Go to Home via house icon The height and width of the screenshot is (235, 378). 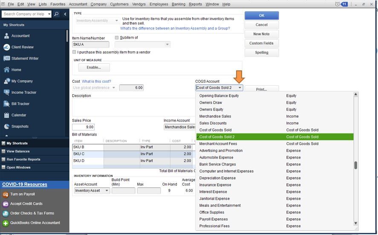(7, 70)
